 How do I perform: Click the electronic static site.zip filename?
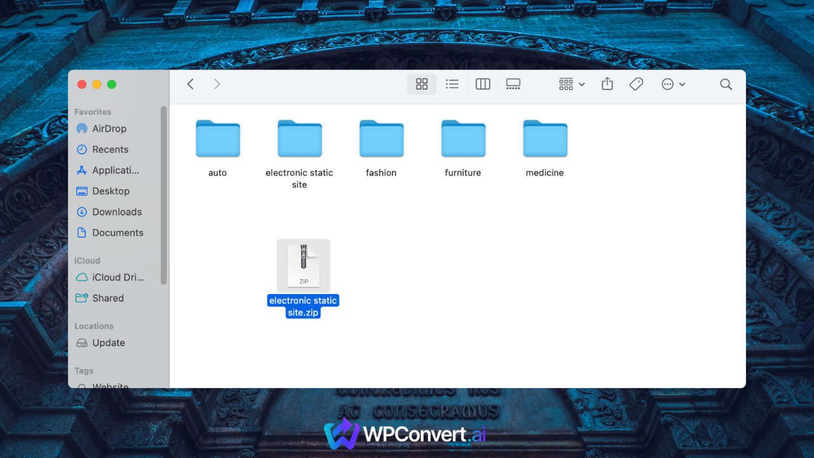pyautogui.click(x=303, y=307)
